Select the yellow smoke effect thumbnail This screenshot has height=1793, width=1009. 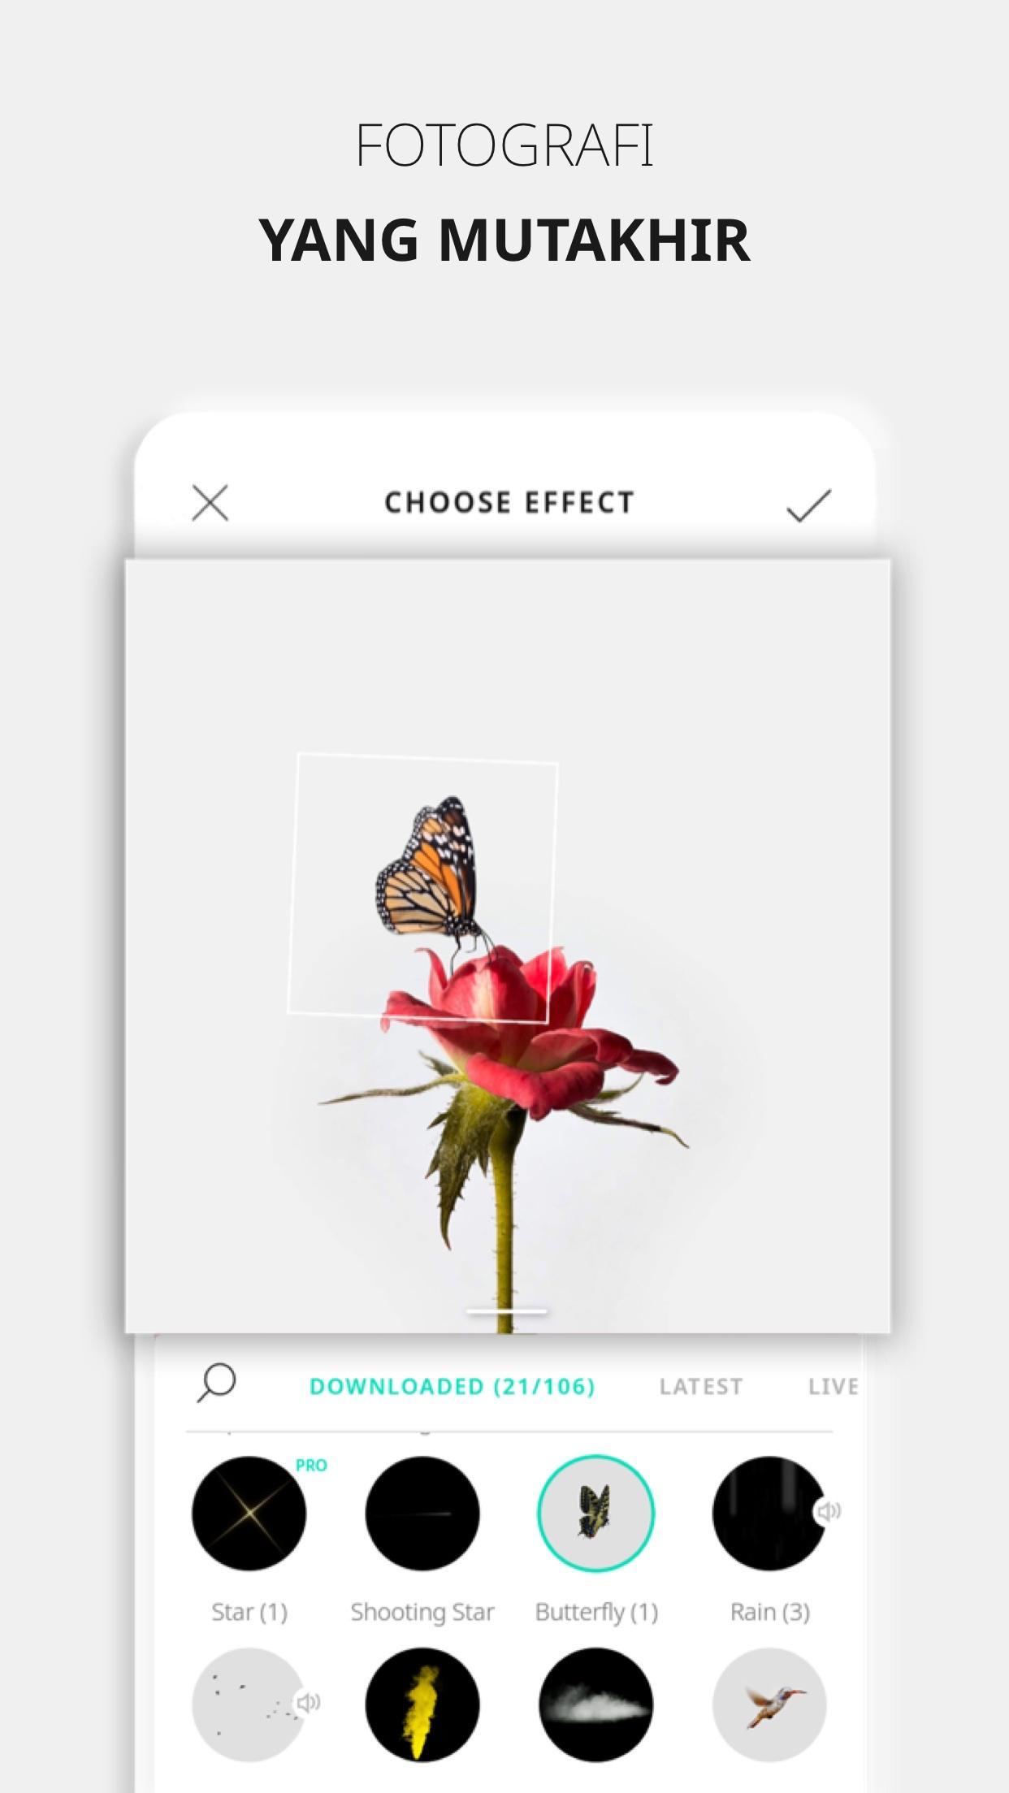point(422,1704)
